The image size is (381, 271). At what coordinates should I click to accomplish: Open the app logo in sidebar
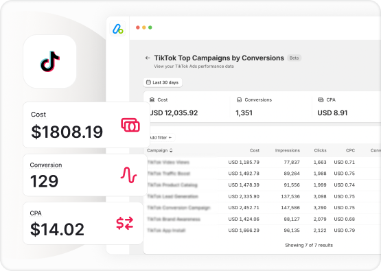(117, 29)
